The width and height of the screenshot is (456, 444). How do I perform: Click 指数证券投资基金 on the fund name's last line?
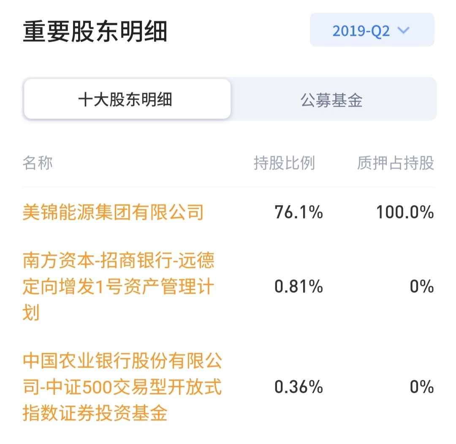(x=95, y=413)
